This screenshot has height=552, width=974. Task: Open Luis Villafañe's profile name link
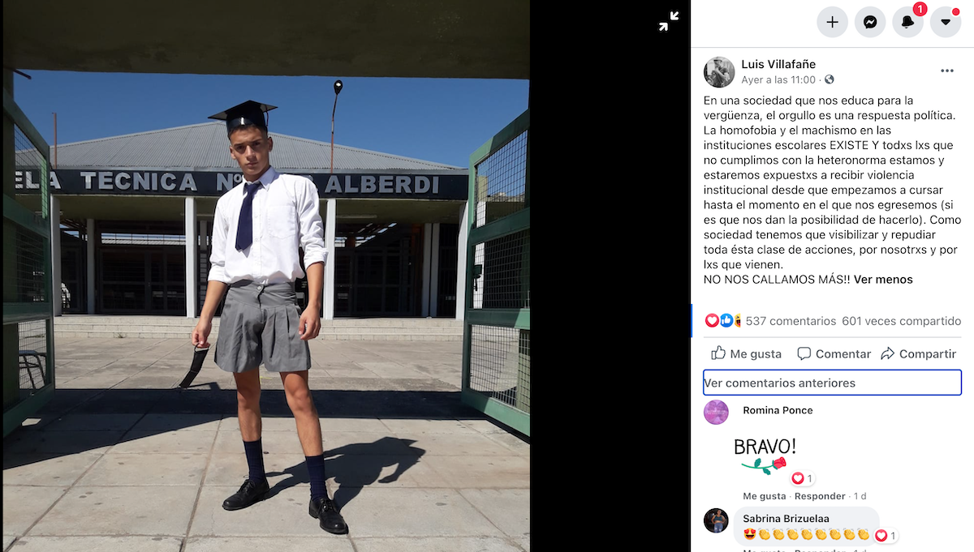point(778,64)
